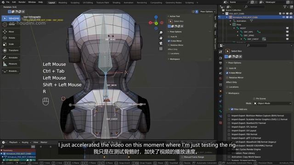Select Summary row in timeline
The height and width of the screenshot is (165, 294).
click(x=18, y=150)
